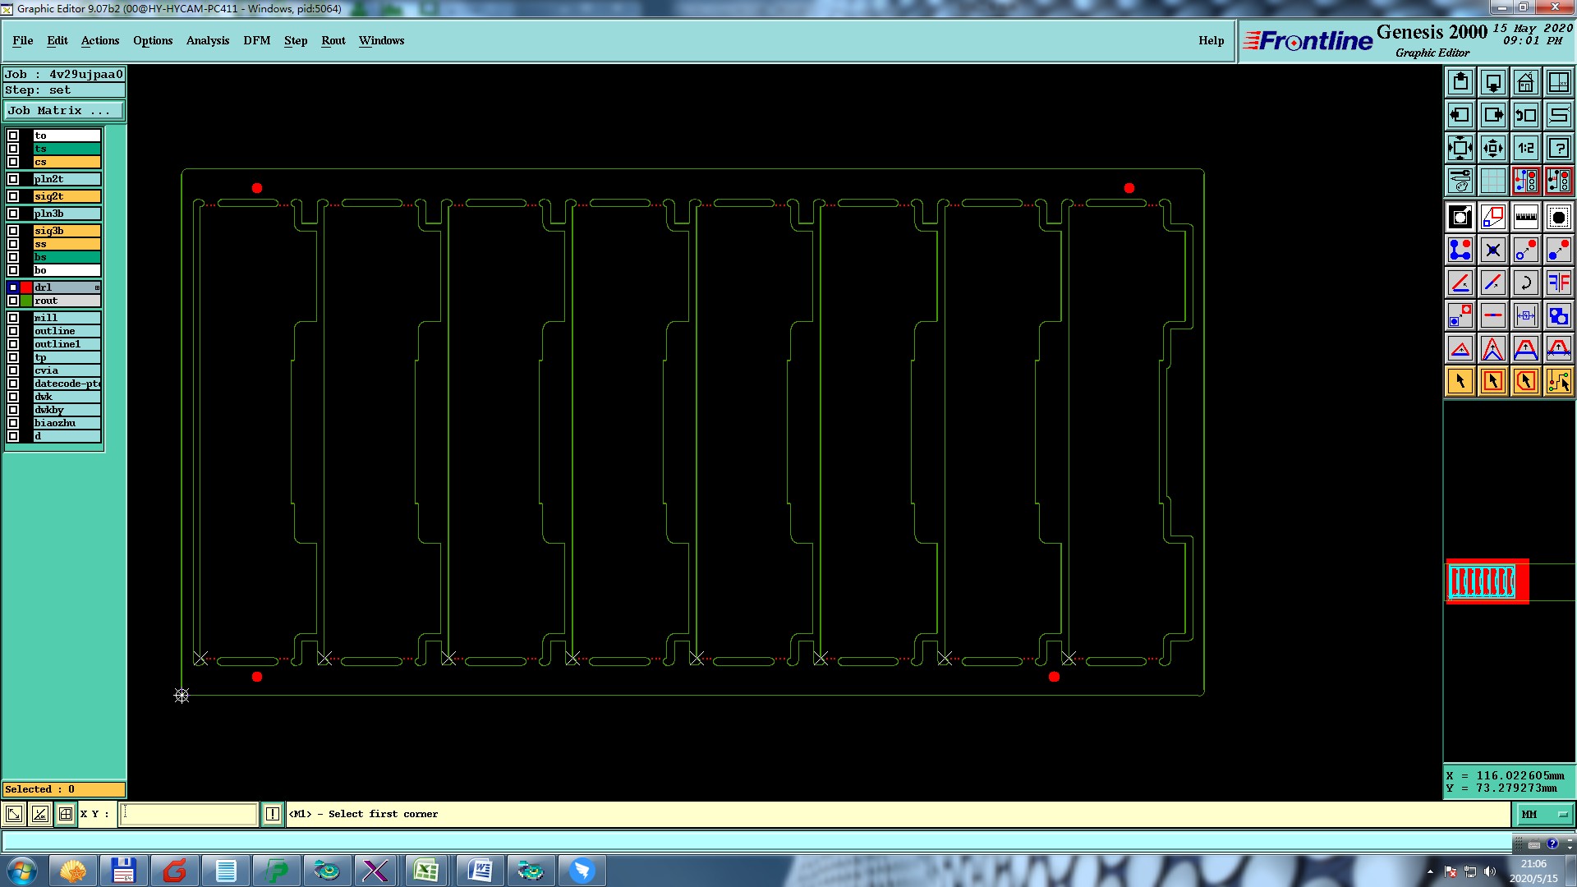This screenshot has width=1577, height=887.
Task: Select the net selection pointer icon
Action: point(1558,381)
